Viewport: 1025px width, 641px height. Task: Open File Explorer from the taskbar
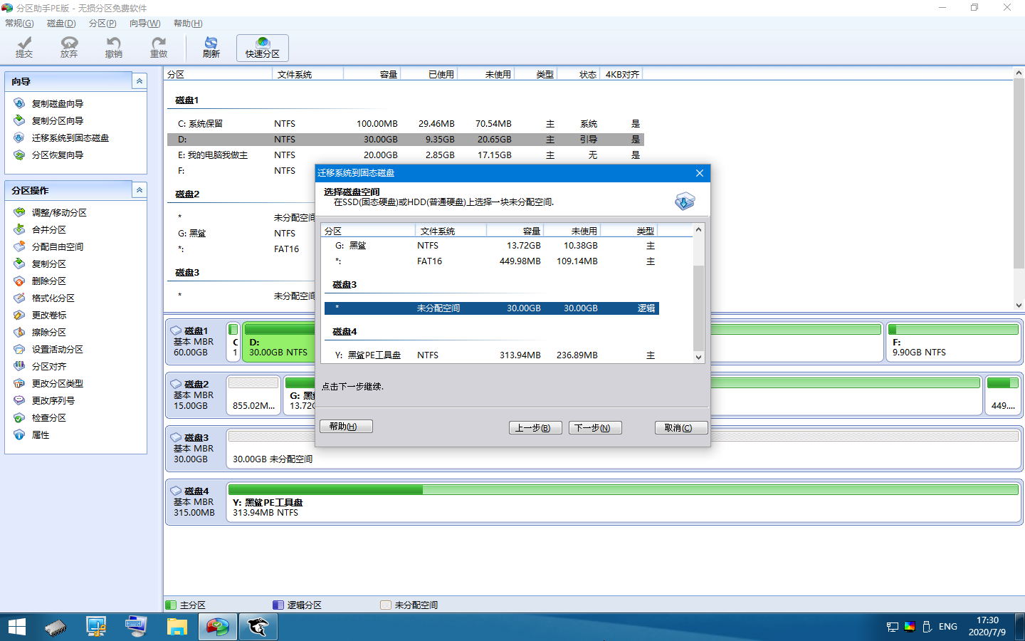pos(177,627)
